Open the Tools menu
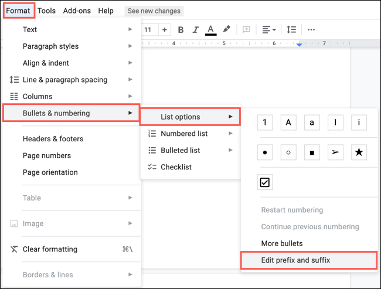This screenshot has width=381, height=289. coord(46,11)
